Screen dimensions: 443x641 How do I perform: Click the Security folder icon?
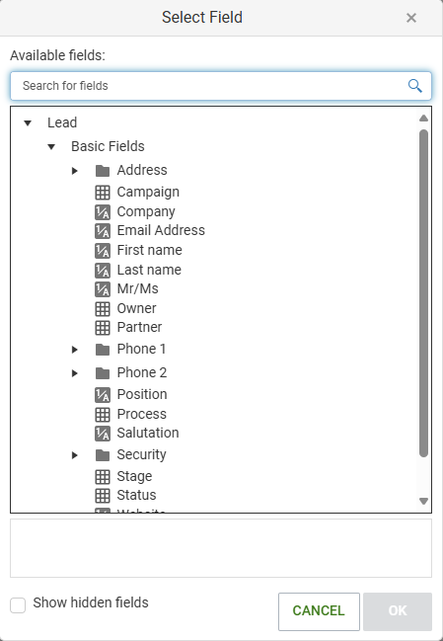tap(103, 455)
